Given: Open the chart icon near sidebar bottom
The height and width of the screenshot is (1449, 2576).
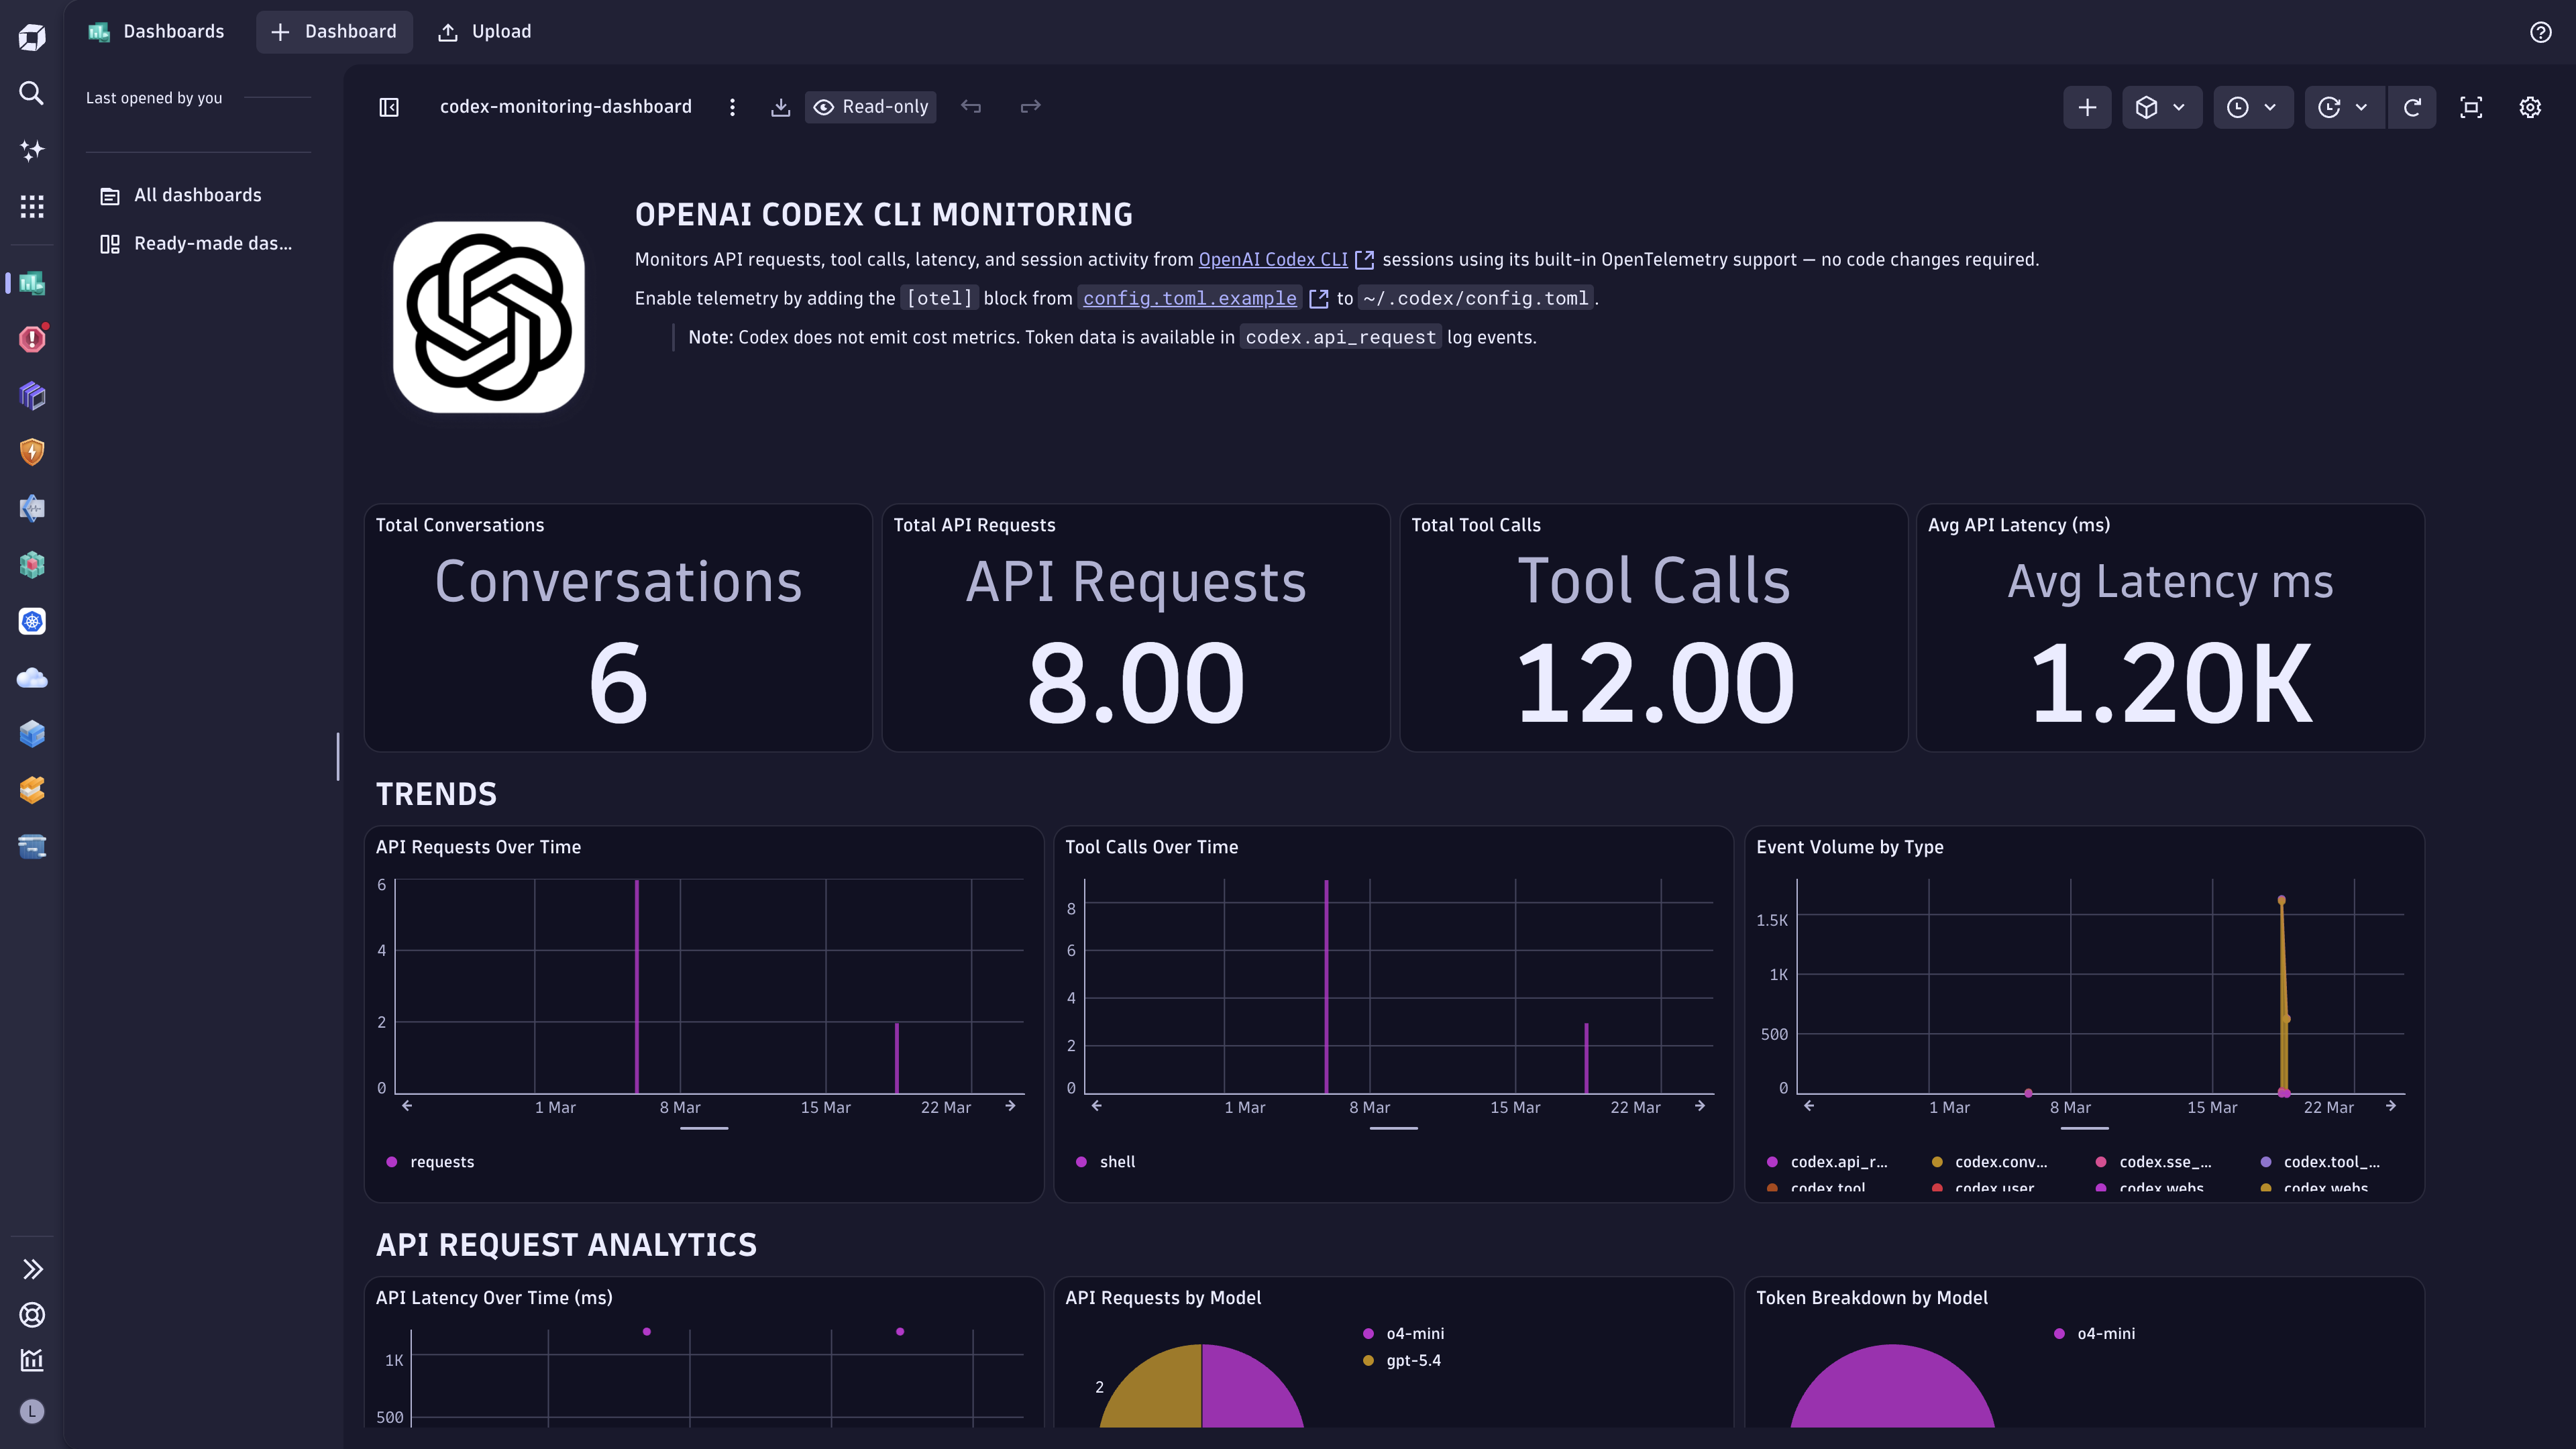Looking at the screenshot, I should pyautogui.click(x=32, y=1360).
